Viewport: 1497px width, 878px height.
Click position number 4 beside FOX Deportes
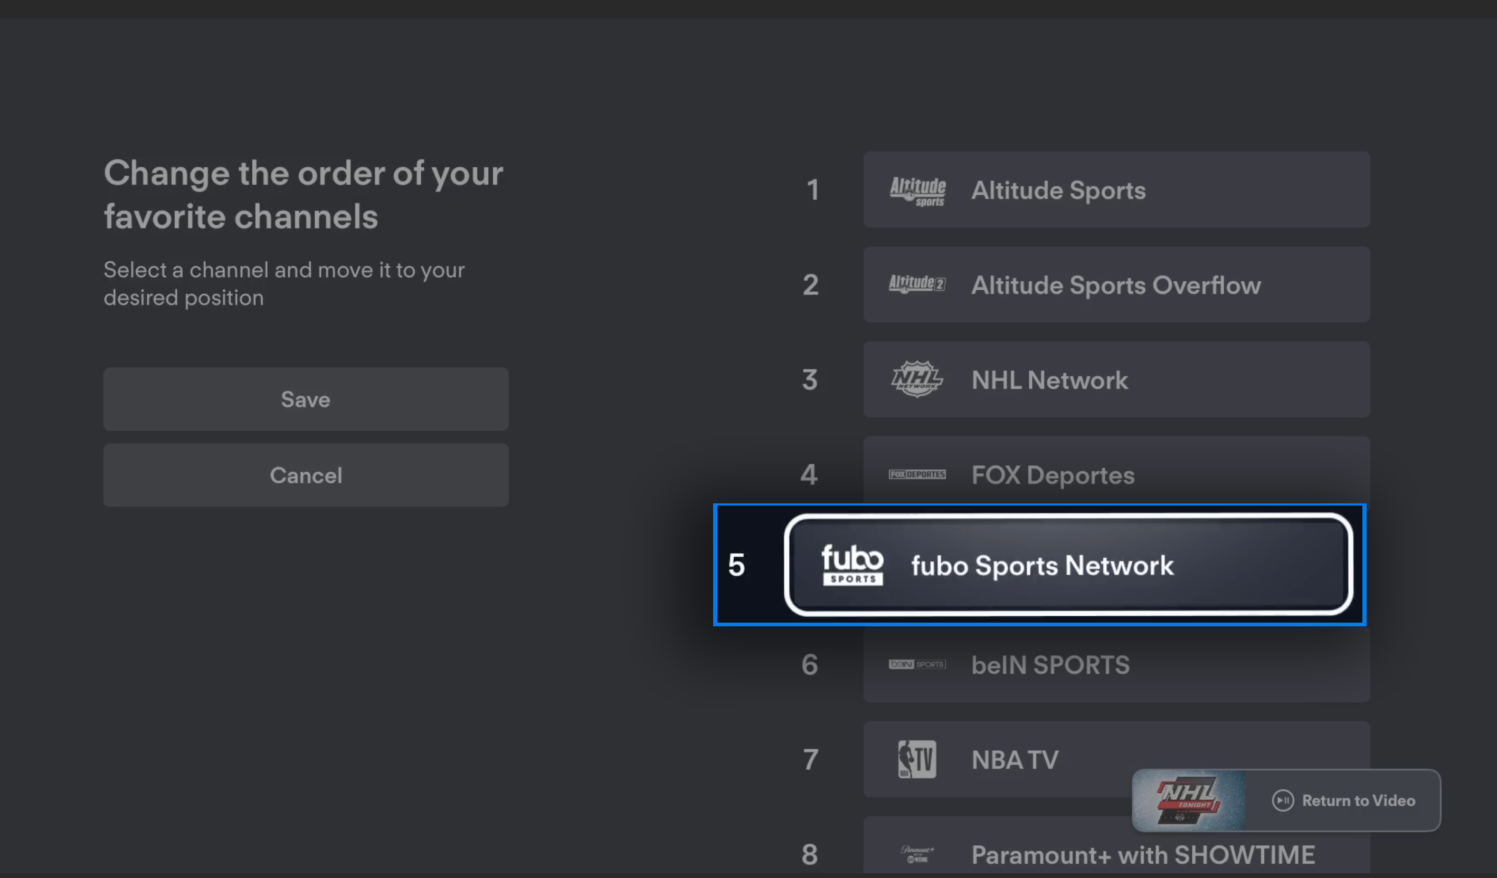[x=809, y=475]
